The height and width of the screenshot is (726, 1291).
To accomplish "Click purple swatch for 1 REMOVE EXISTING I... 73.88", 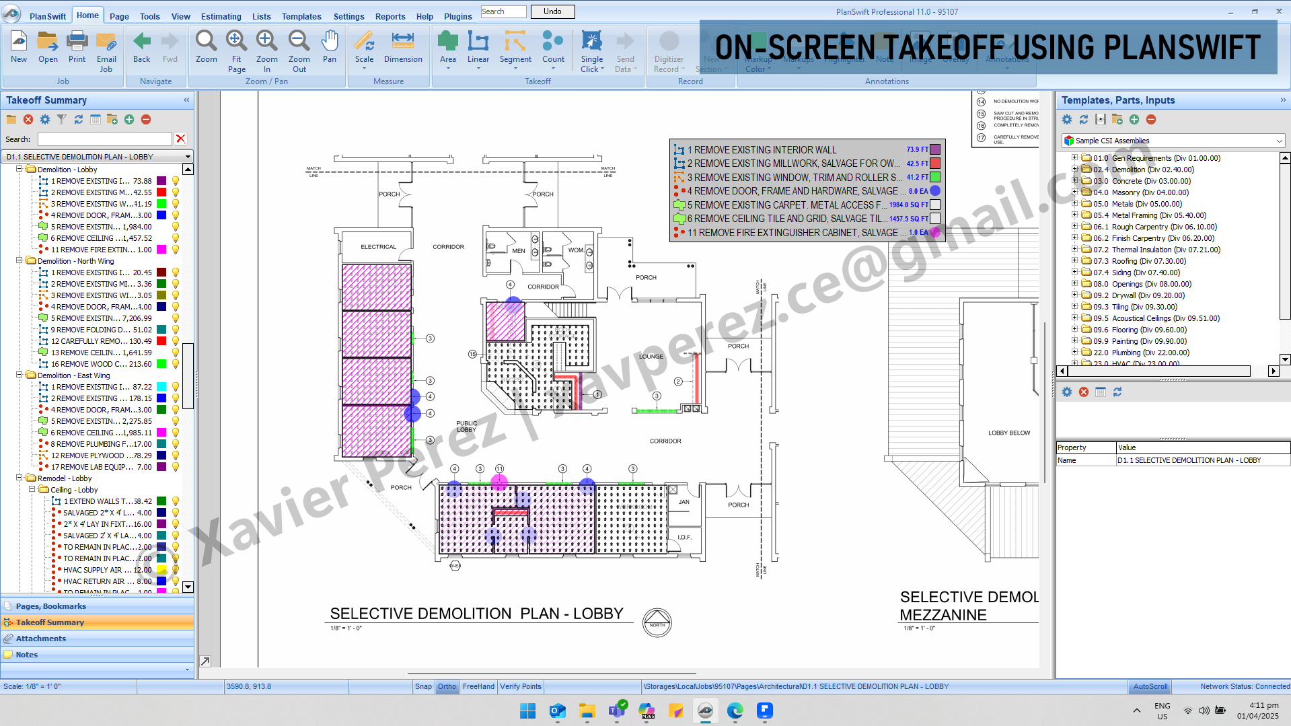I will tap(161, 181).
